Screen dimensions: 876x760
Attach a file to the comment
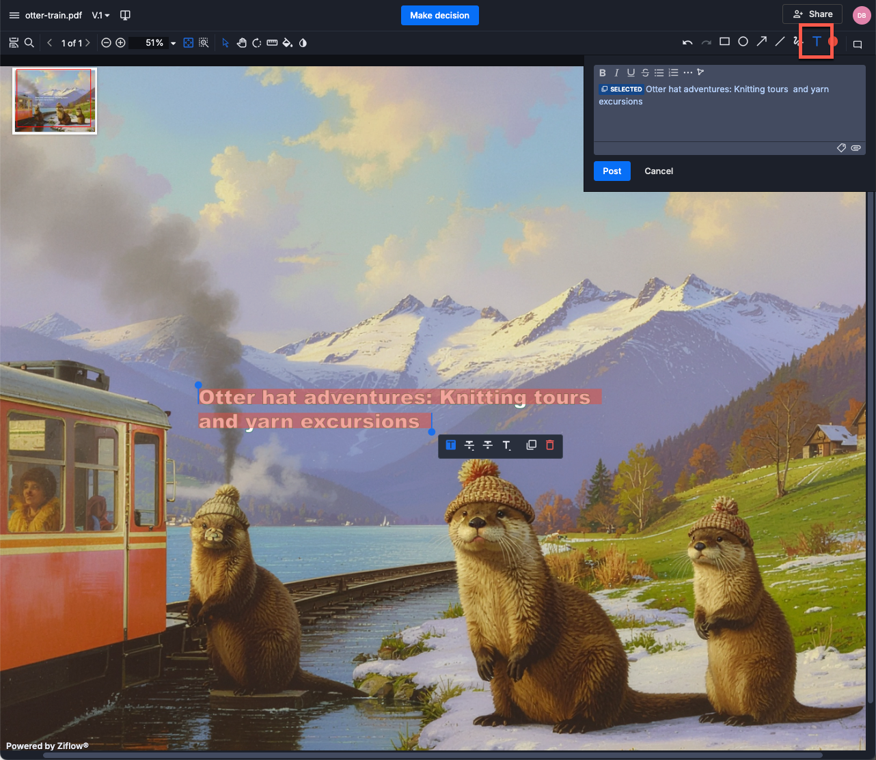[x=856, y=148]
